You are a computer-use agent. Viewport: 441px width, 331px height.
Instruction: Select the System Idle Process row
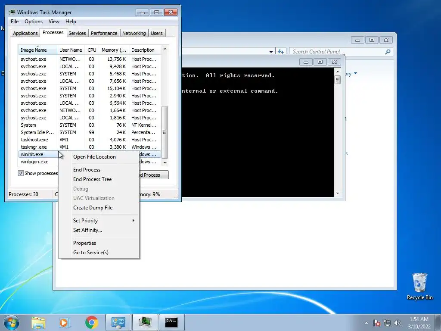(x=90, y=132)
